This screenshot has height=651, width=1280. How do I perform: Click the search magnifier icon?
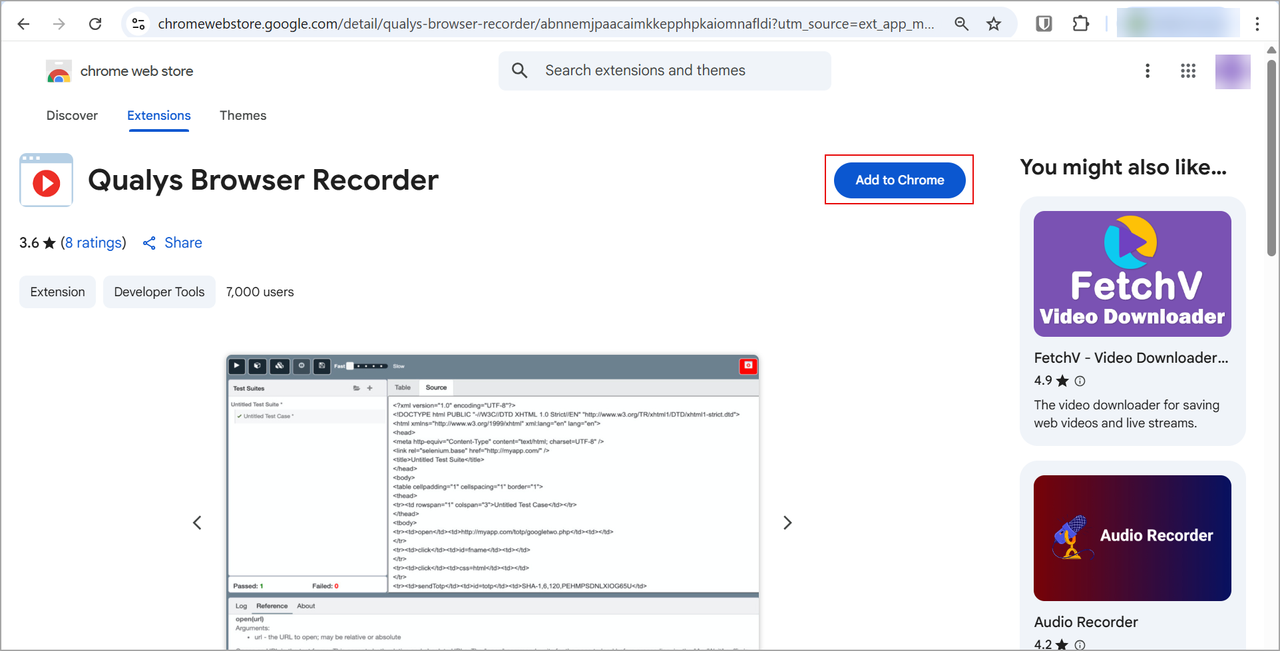[520, 71]
